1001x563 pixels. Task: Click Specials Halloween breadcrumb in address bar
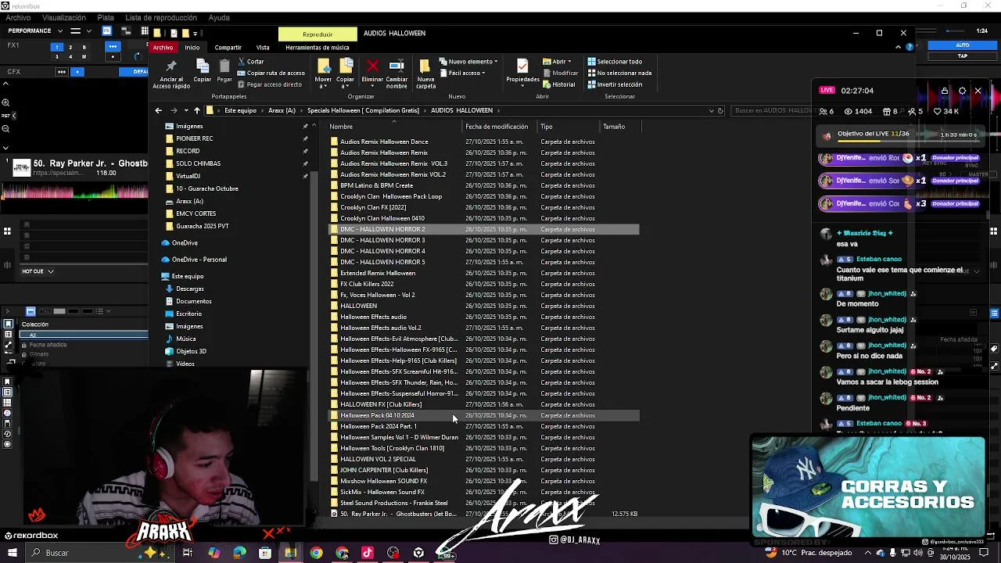[363, 110]
